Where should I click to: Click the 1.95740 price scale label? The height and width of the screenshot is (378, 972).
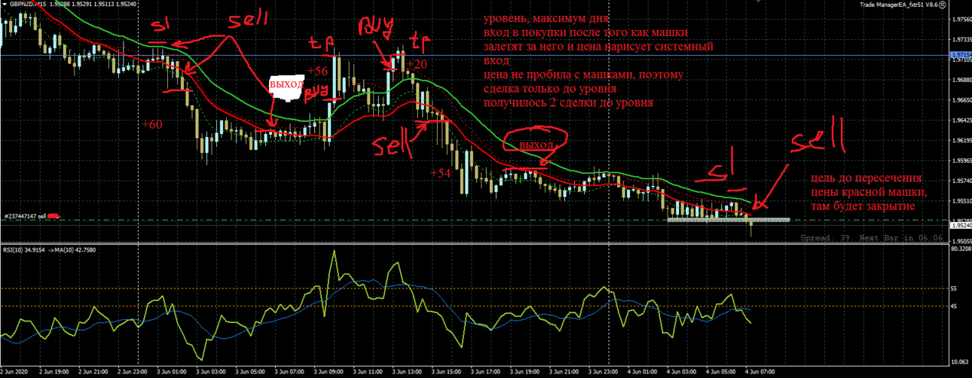(x=961, y=181)
